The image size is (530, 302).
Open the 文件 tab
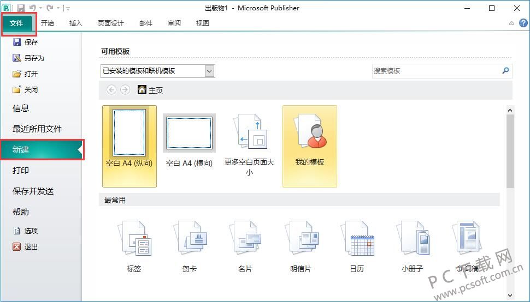click(16, 23)
